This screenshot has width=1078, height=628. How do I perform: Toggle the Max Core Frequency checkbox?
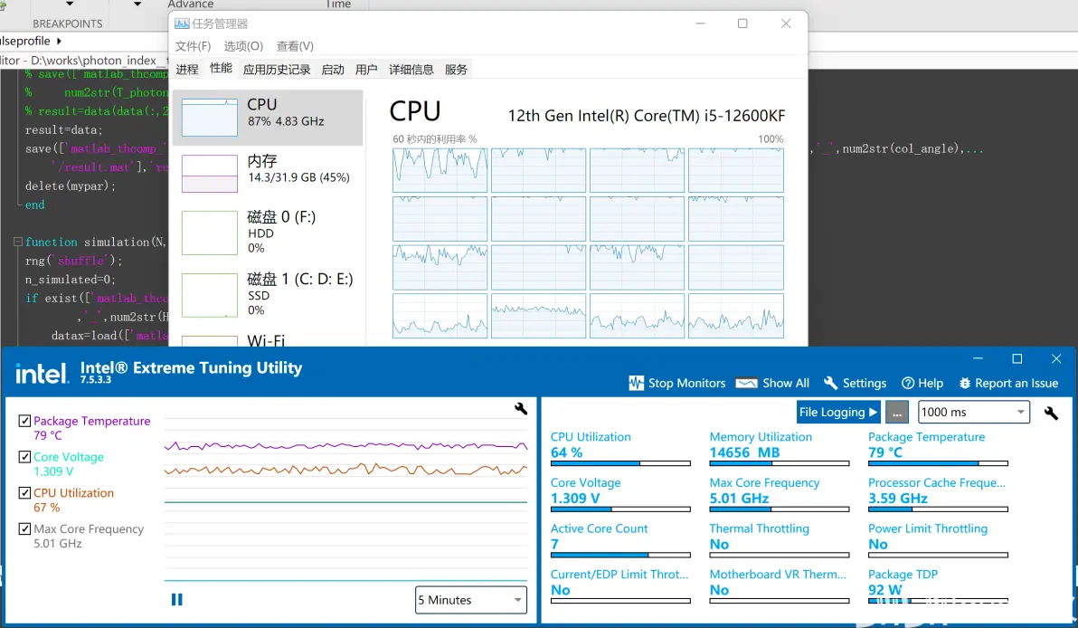coord(24,529)
